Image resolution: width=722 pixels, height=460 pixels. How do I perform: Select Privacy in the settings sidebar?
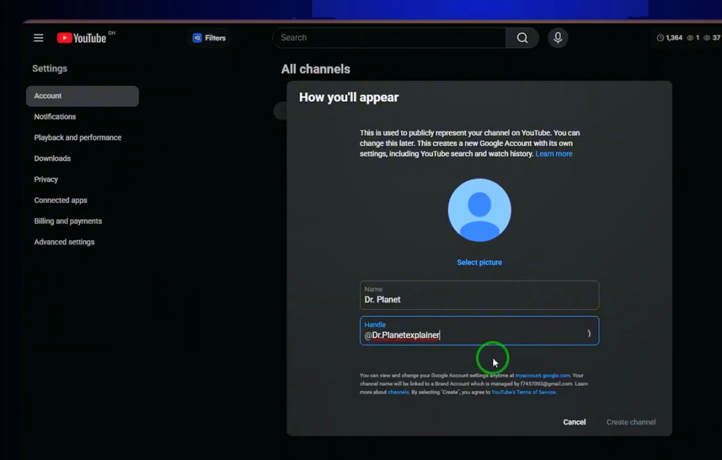click(x=46, y=179)
